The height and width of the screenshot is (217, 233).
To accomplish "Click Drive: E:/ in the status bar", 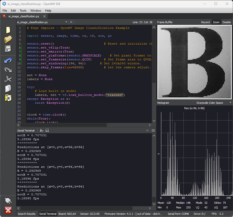I will coord(199,214).
